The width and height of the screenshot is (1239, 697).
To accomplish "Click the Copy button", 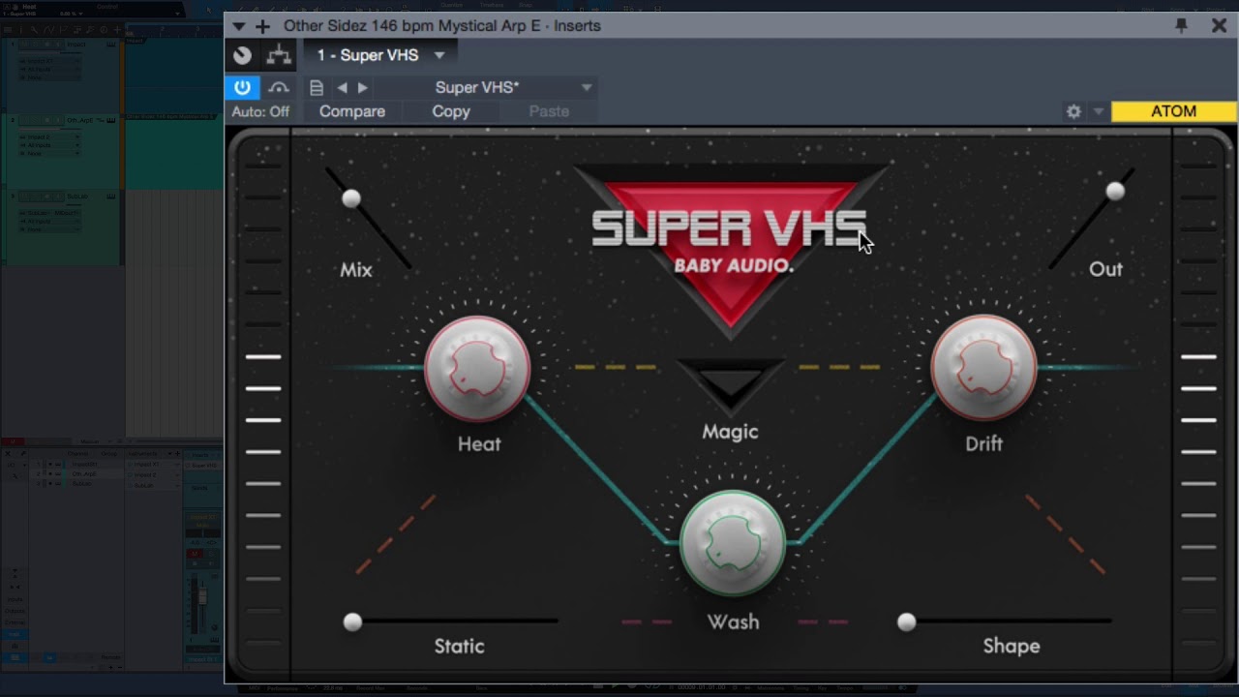I will [x=451, y=111].
